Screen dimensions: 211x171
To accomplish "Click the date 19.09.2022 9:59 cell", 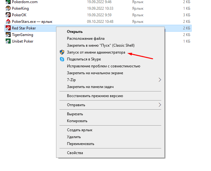I will (x=99, y=15).
